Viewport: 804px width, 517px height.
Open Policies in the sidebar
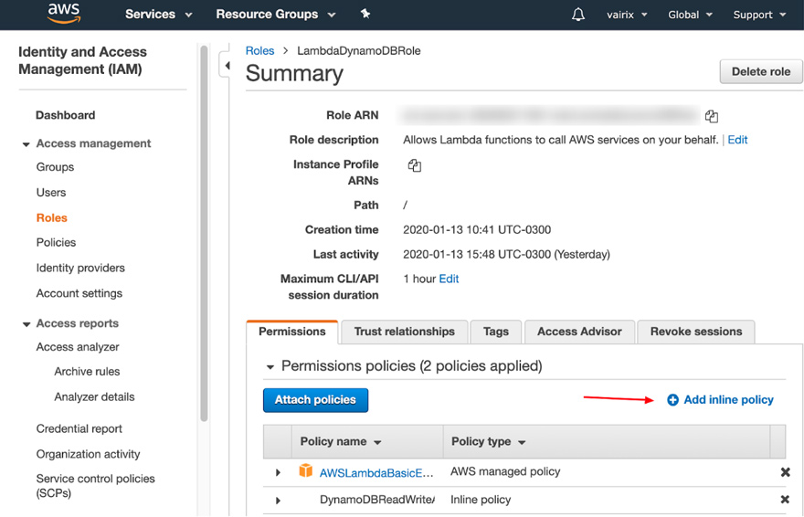pyautogui.click(x=56, y=242)
